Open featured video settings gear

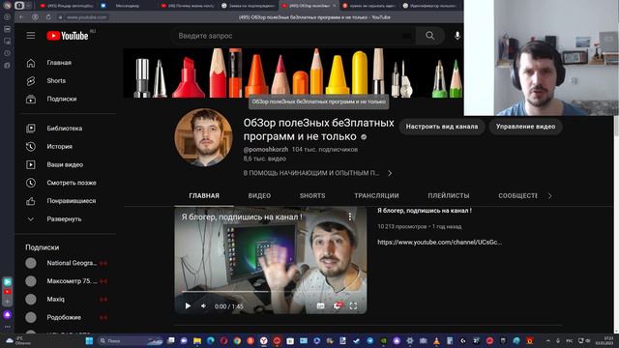point(338,305)
